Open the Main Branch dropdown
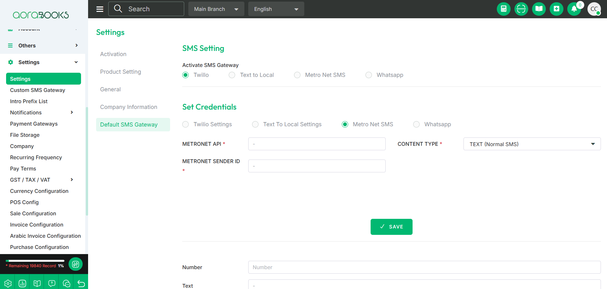The image size is (607, 289). click(216, 9)
